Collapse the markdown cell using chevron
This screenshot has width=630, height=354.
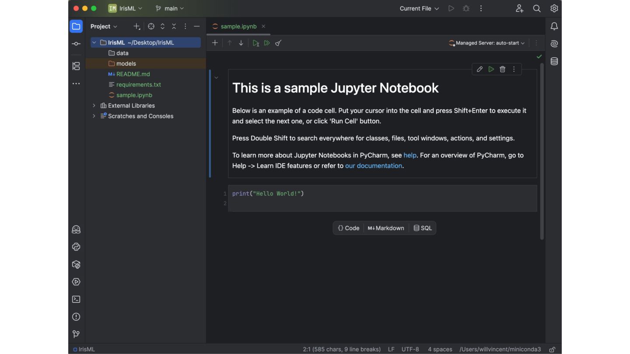(216, 78)
